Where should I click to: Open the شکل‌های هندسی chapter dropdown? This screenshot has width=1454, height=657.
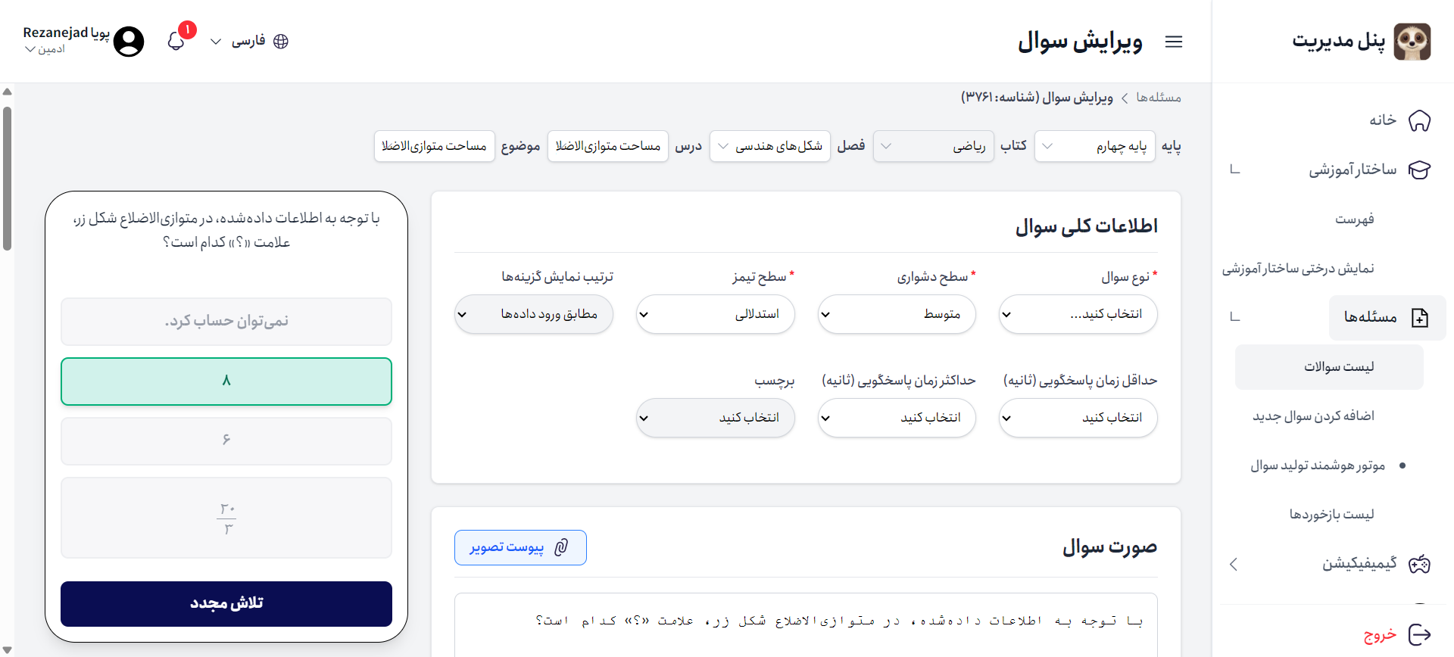point(770,146)
